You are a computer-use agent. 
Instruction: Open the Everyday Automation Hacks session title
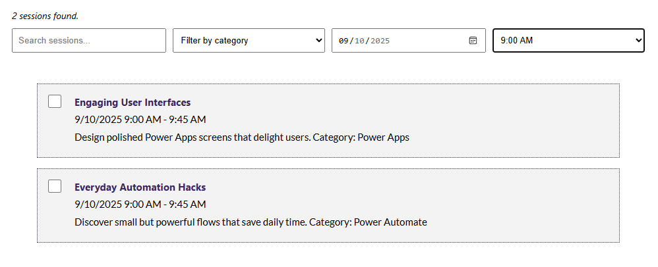140,187
